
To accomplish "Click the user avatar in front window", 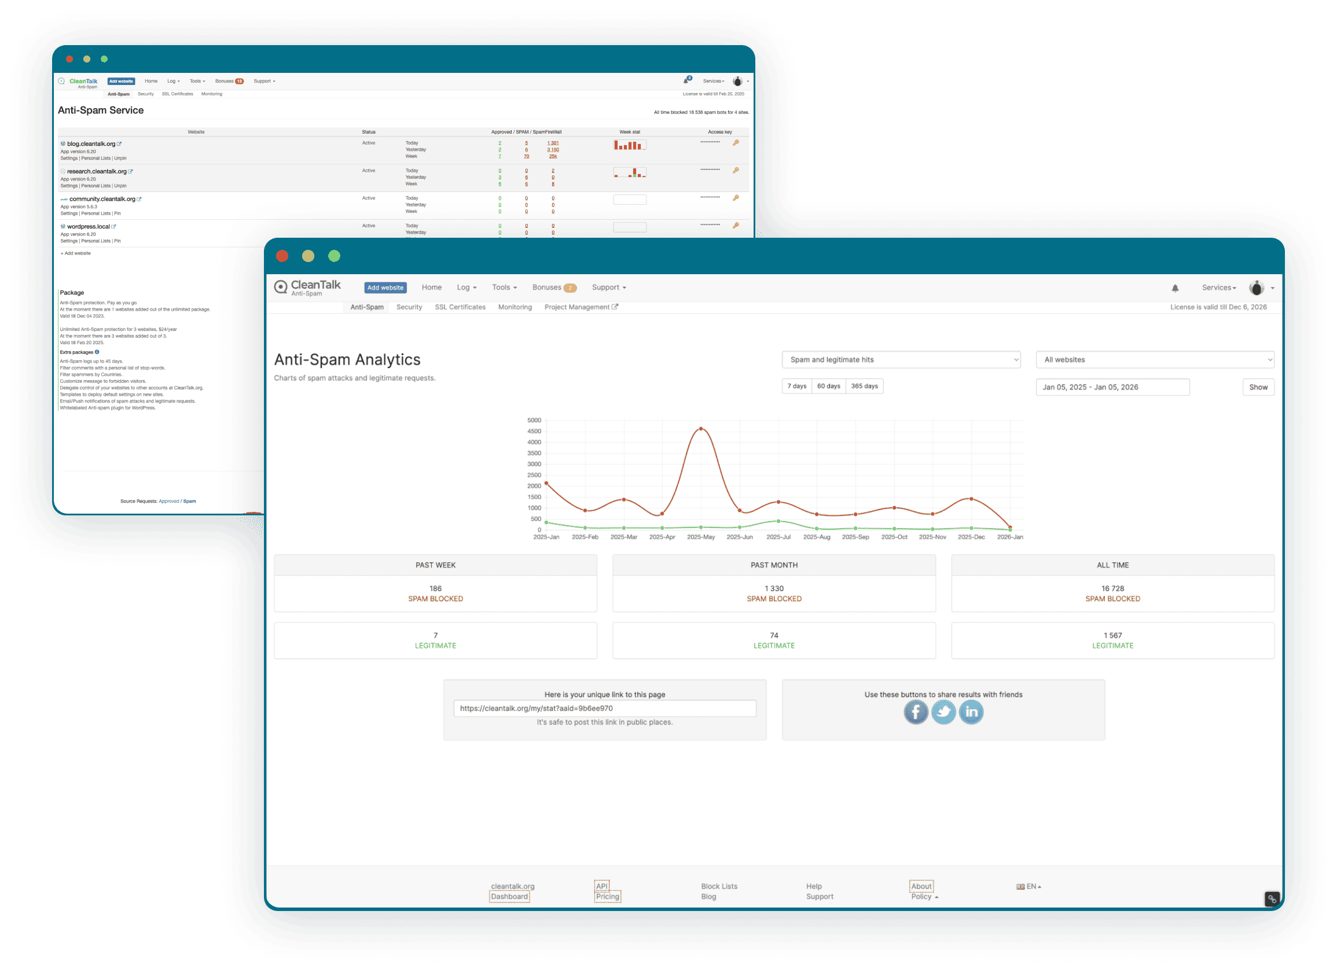I will coord(1256,288).
